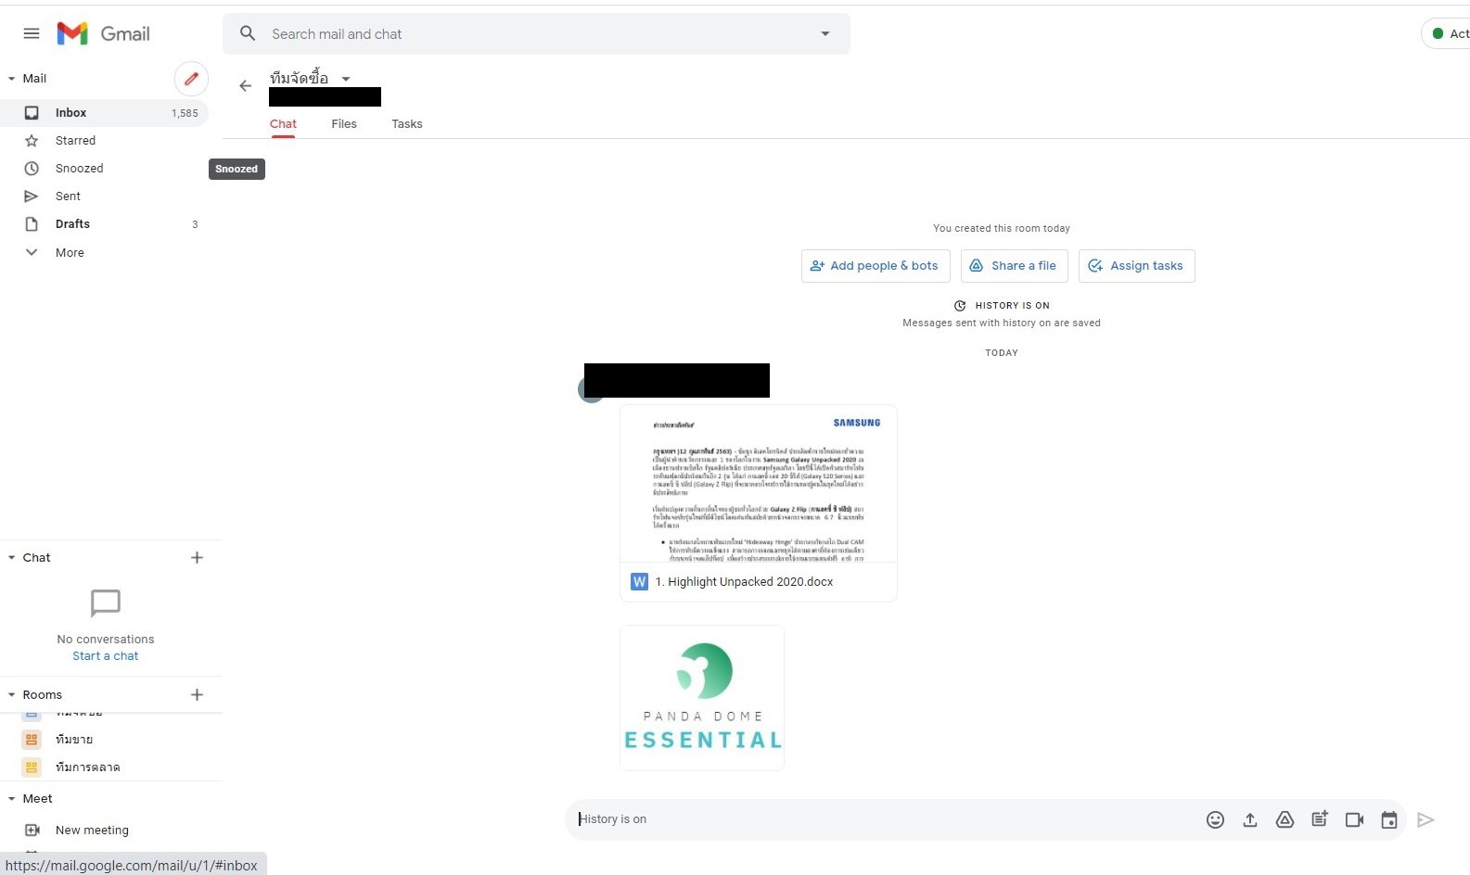Screen dimensions: 1470x875
Task: Click the message input field
Action: [x=881, y=819]
